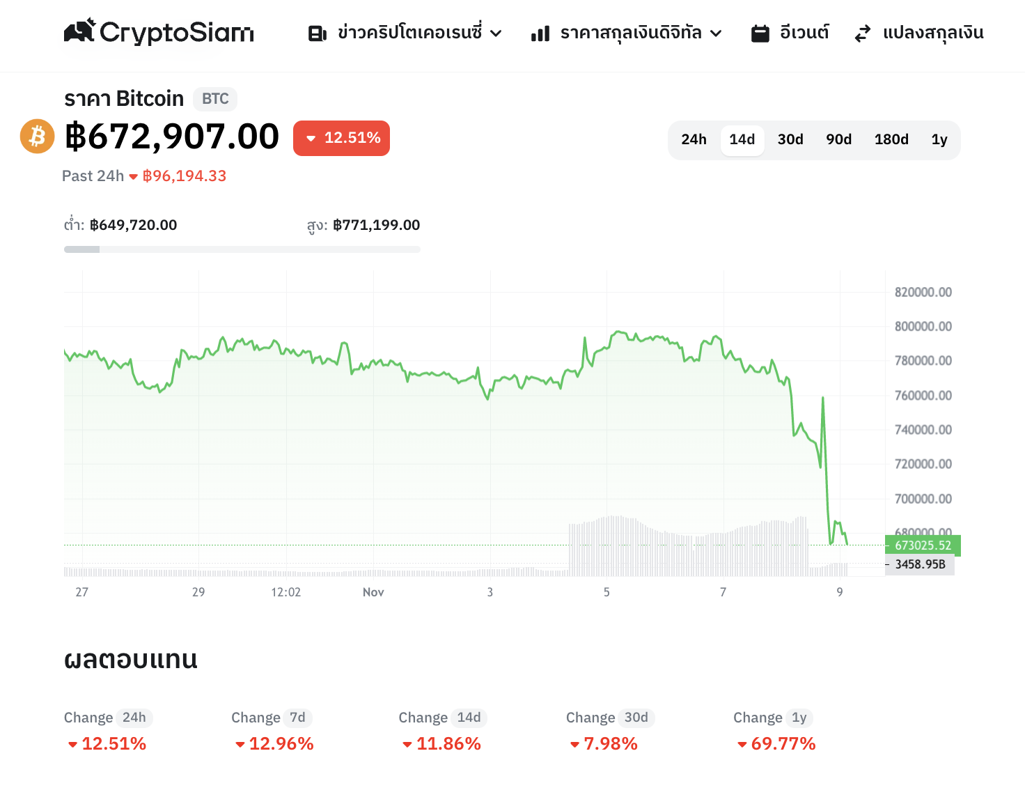Expand the ราคาสกุลเงินดิจิทัล dropdown chevron
The image size is (1025, 797).
click(716, 33)
